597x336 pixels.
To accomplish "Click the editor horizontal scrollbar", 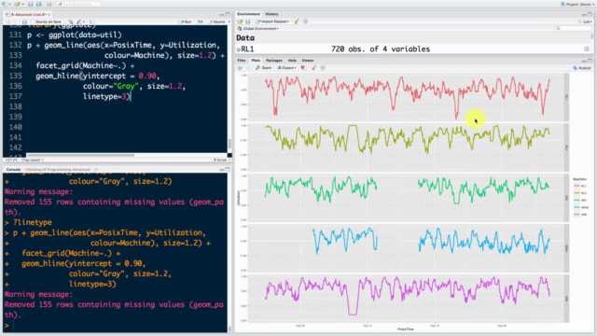I will coord(80,155).
